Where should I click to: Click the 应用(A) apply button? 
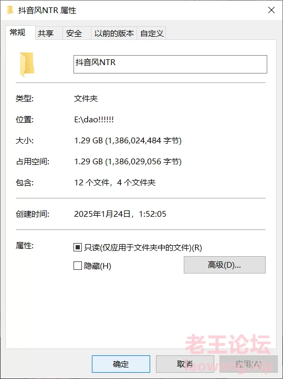coord(248,364)
